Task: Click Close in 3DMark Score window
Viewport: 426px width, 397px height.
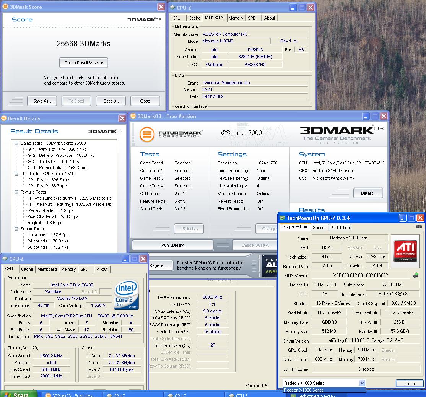Action: tap(145, 101)
